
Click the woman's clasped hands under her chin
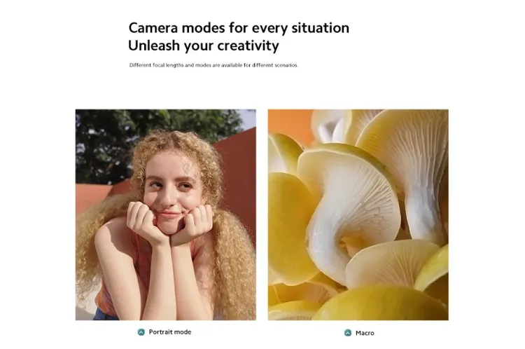[170, 223]
